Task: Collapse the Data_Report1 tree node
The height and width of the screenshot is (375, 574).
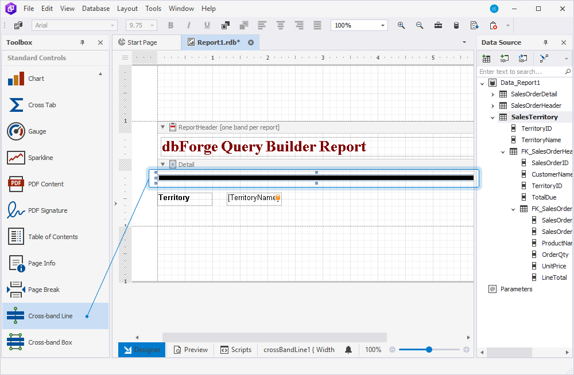Action: pyautogui.click(x=482, y=83)
